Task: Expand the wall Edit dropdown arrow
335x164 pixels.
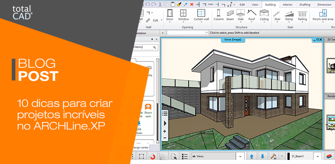Action: coord(161,20)
